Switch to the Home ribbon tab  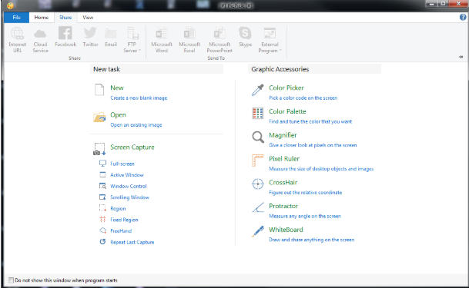[x=42, y=18]
